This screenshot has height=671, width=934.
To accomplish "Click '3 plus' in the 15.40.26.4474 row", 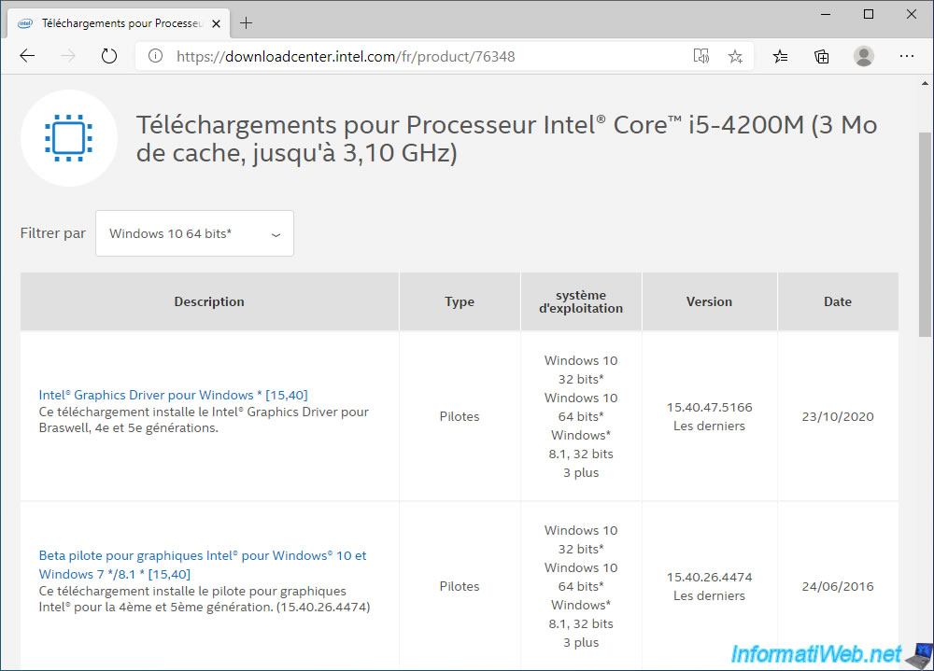I will [x=581, y=642].
